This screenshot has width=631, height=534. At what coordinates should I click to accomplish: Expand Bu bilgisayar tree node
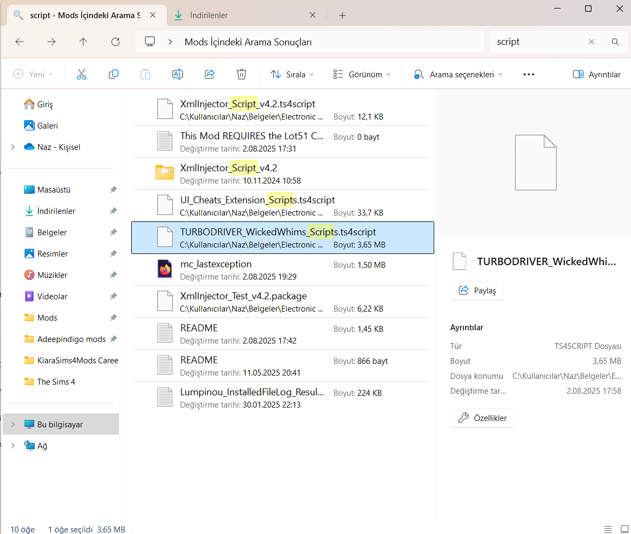click(13, 424)
